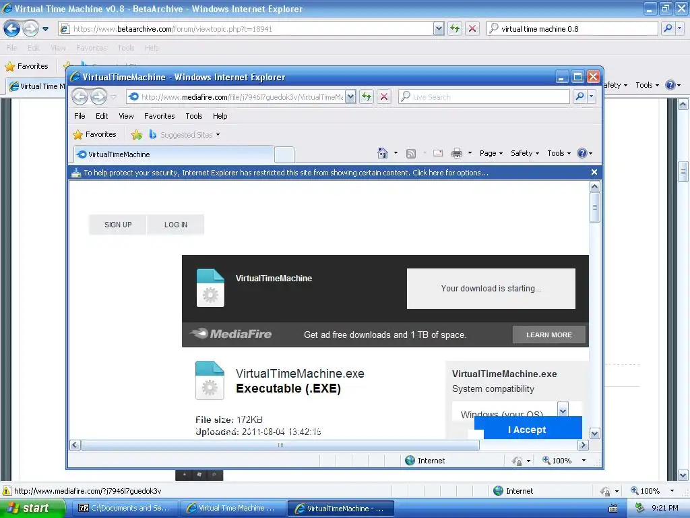Click Refresh icon in BetaArchive background window
This screenshot has width=690, height=518.
coord(455,28)
